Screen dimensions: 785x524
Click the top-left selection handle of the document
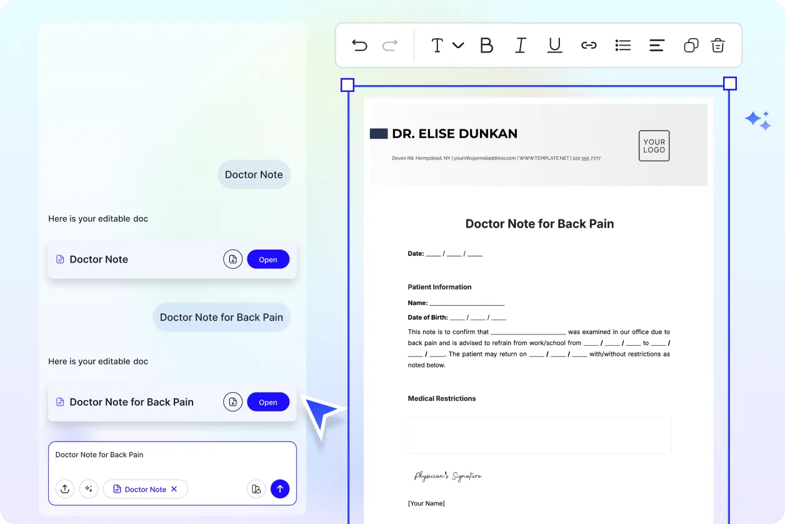click(x=347, y=85)
